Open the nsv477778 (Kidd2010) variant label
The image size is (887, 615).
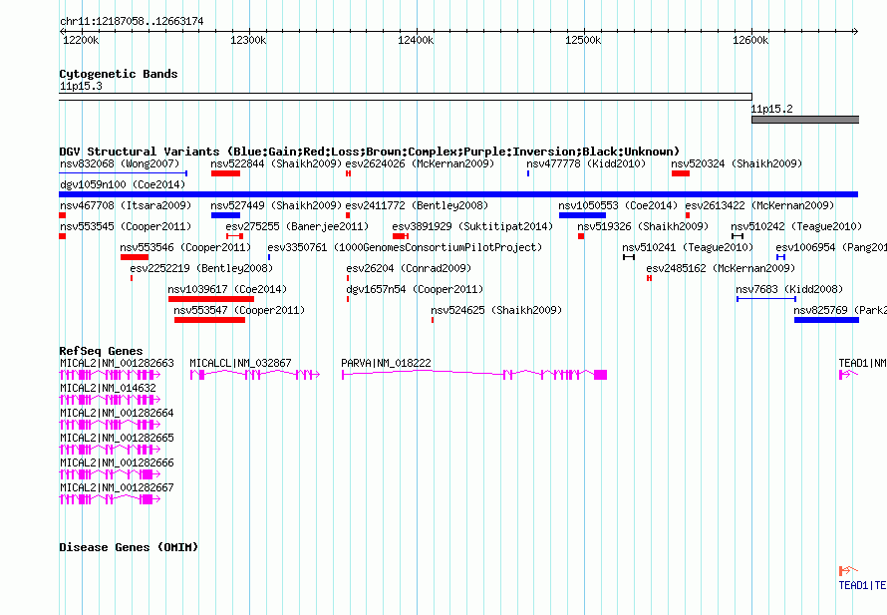coord(586,163)
